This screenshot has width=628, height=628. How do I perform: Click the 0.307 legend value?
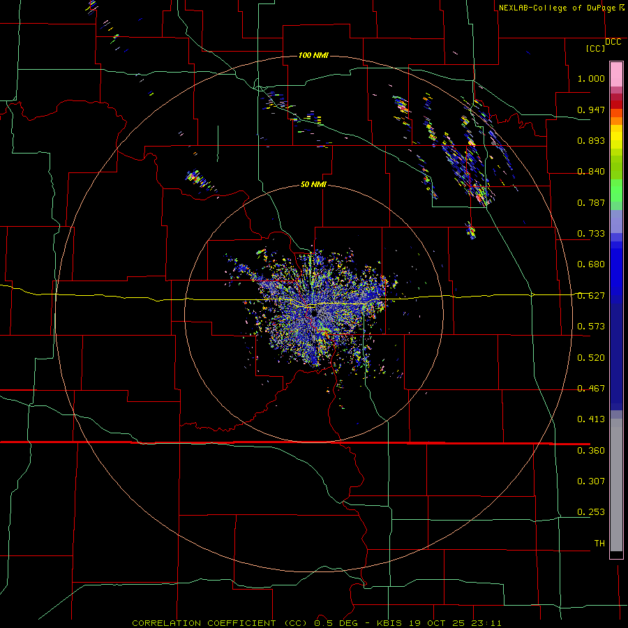point(591,481)
